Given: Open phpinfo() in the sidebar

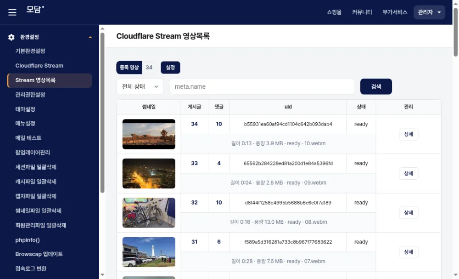Looking at the screenshot, I should tap(28, 240).
